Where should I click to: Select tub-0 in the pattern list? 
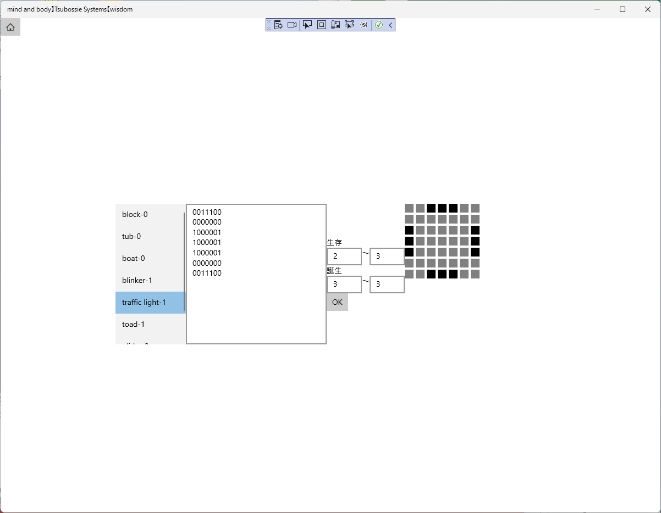pos(150,236)
